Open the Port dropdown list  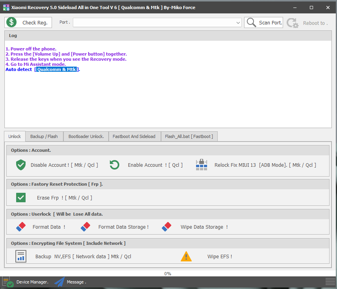(x=238, y=23)
